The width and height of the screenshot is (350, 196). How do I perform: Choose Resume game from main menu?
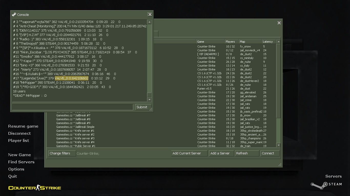(x=23, y=126)
